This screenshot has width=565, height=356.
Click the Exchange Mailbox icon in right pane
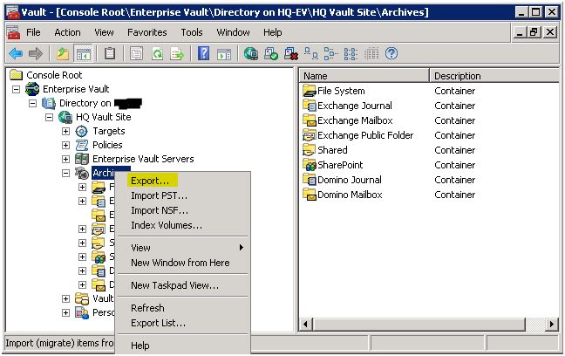click(x=310, y=120)
